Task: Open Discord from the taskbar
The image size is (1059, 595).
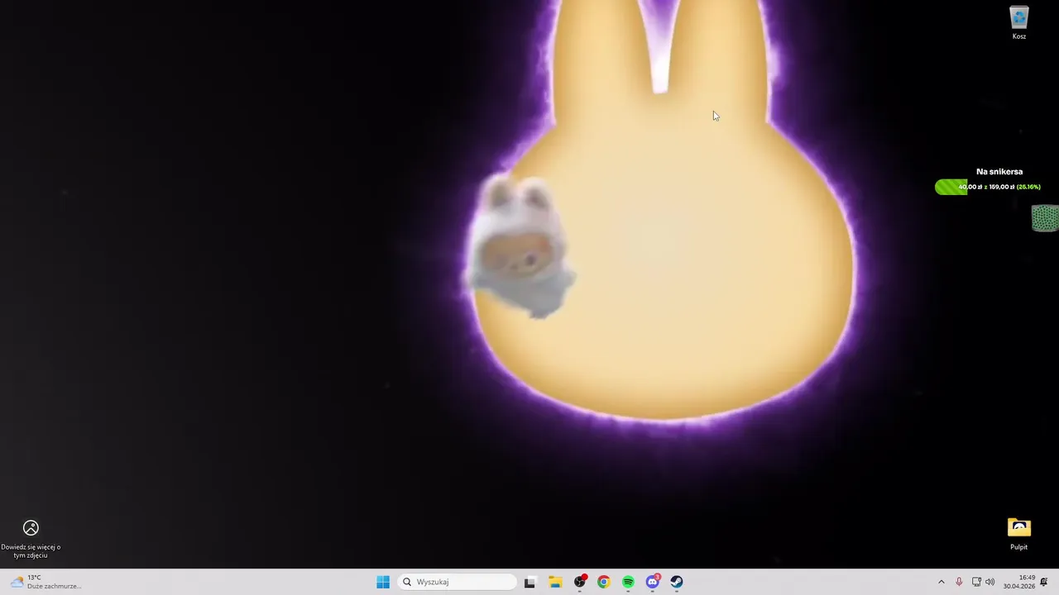Action: [652, 582]
